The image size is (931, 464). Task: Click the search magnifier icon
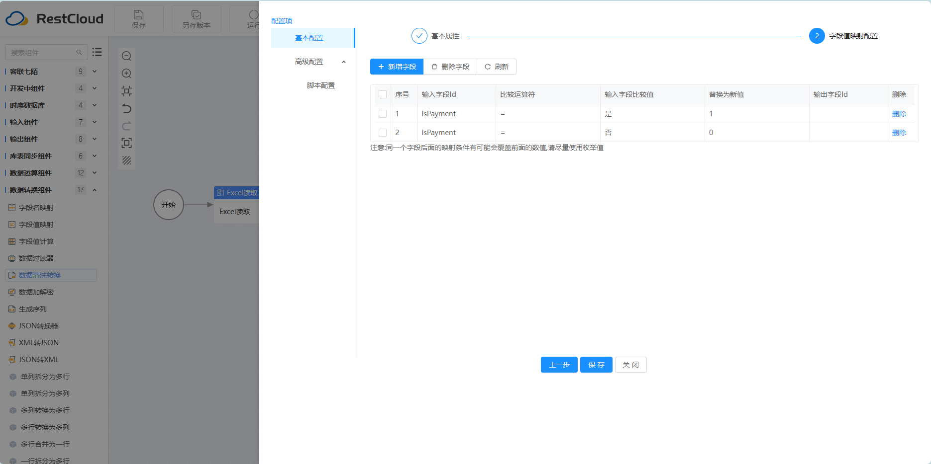[x=79, y=52]
